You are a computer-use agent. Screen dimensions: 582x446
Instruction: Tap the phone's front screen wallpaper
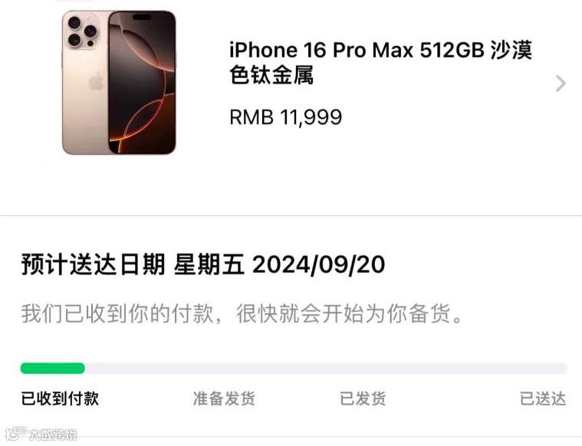tap(142, 82)
